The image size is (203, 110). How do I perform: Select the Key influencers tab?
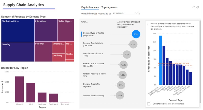click(90, 7)
